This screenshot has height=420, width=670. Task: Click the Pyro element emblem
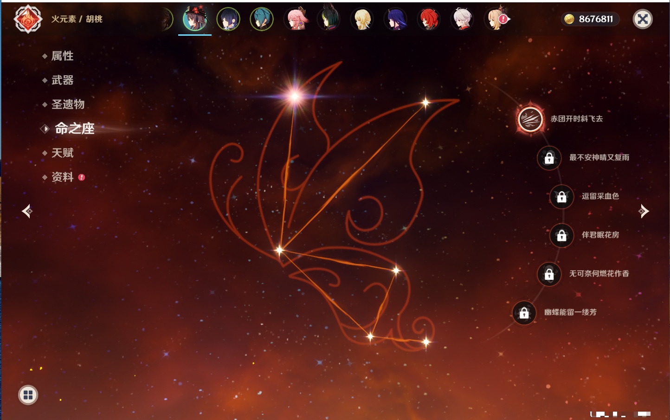(28, 19)
